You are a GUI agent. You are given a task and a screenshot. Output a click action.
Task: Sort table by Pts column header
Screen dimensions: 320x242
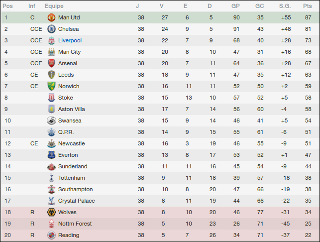pos(307,6)
